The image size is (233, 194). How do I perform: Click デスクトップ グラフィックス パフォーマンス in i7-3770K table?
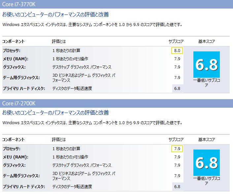(x=82, y=67)
